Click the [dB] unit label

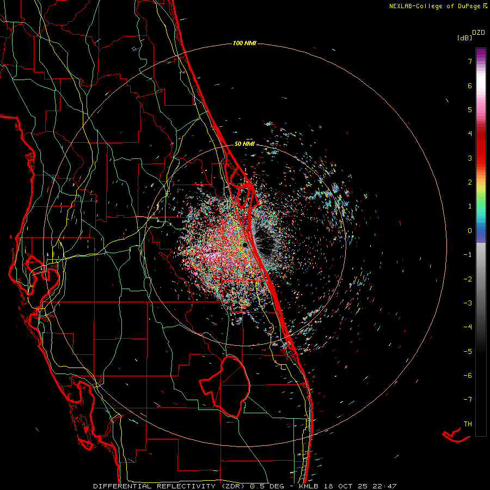[x=465, y=38]
